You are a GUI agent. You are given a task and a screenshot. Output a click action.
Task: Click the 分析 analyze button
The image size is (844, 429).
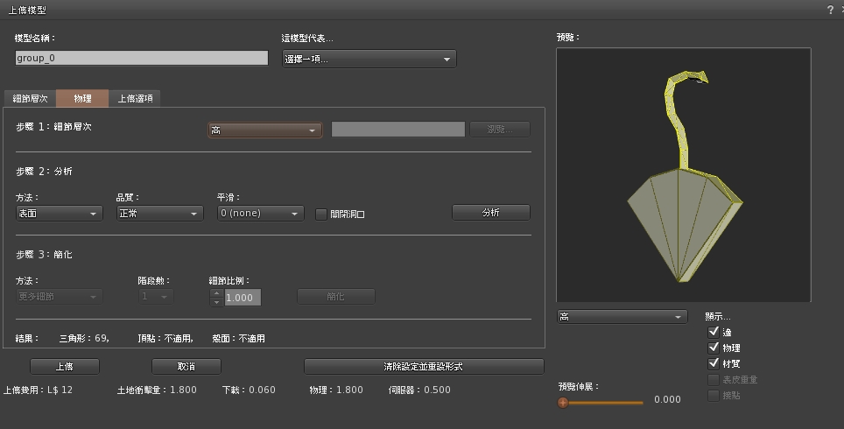pos(491,213)
